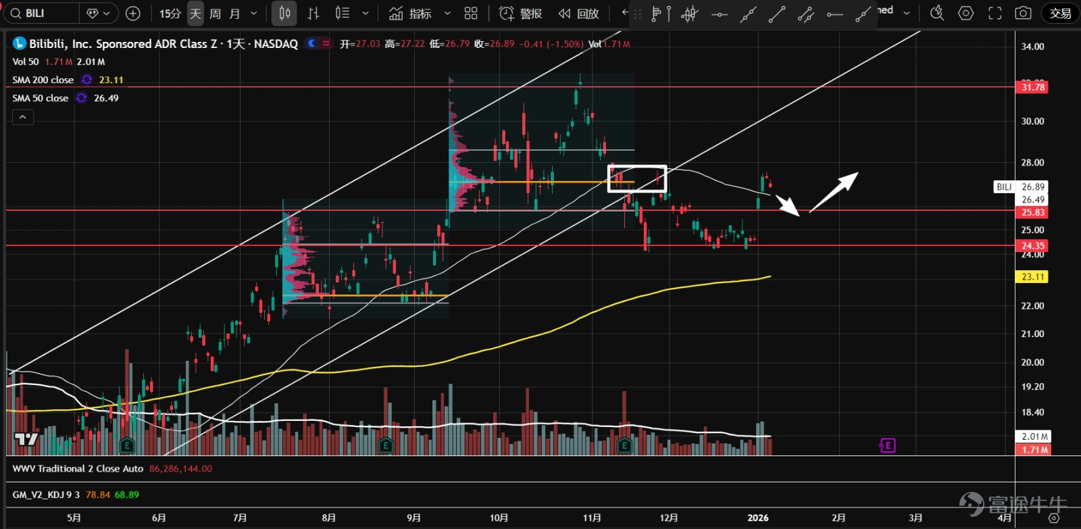Grab the drawing toolbar drag handle
Image resolution: width=1081 pixels, height=529 pixels.
coord(638,14)
